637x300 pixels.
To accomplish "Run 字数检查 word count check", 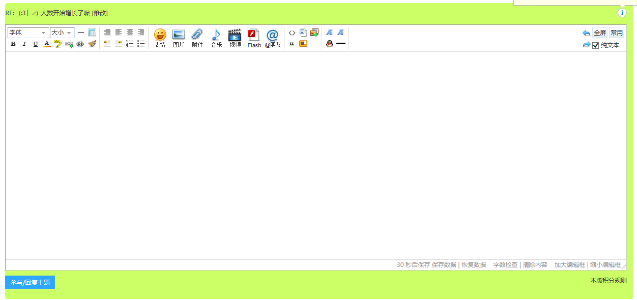I will click(505, 265).
